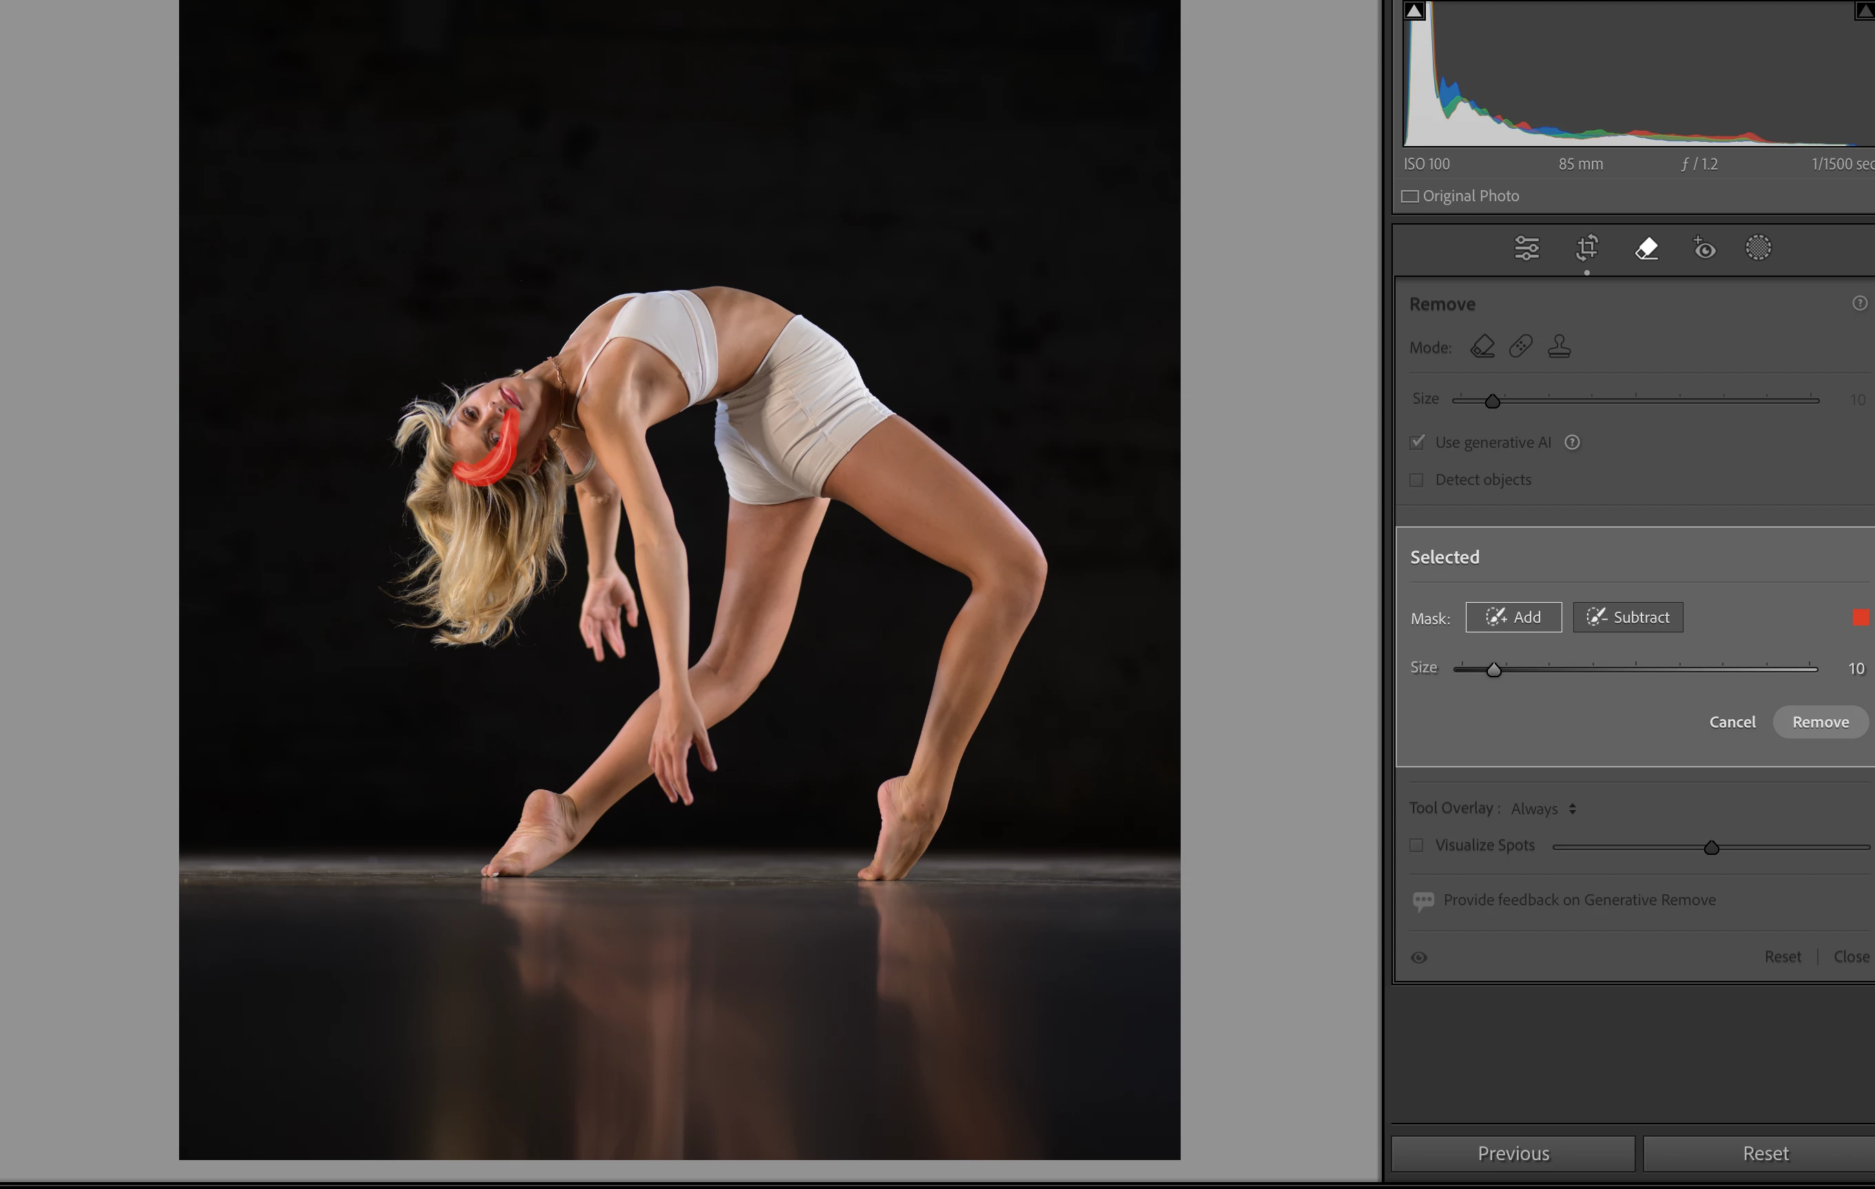Choose the Clone stamp mode icon
Viewport: 1875px width, 1189px height.
pyautogui.click(x=1559, y=347)
